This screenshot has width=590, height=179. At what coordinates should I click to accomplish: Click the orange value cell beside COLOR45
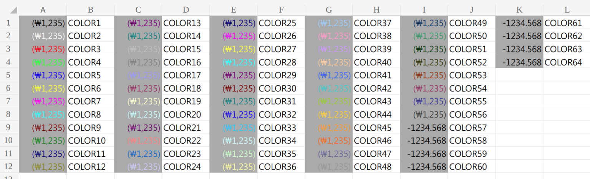(x=329, y=128)
